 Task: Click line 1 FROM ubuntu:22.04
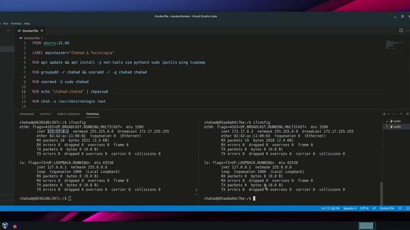pyautogui.click(x=51, y=43)
